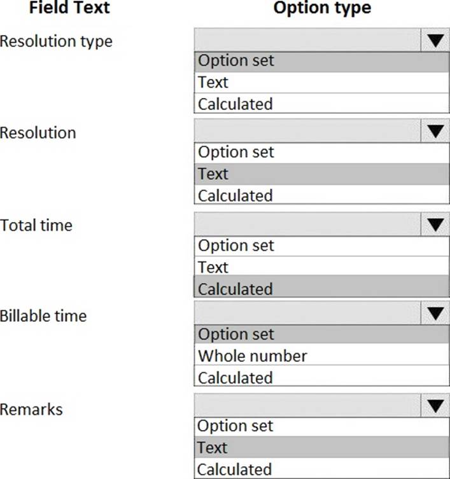Open the Remarks dropdown arrow
Viewport: 450px width, 479px height.
tap(435, 405)
